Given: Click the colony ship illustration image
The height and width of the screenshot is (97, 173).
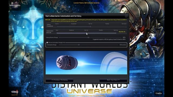Looking at the screenshot, I should (86, 63).
